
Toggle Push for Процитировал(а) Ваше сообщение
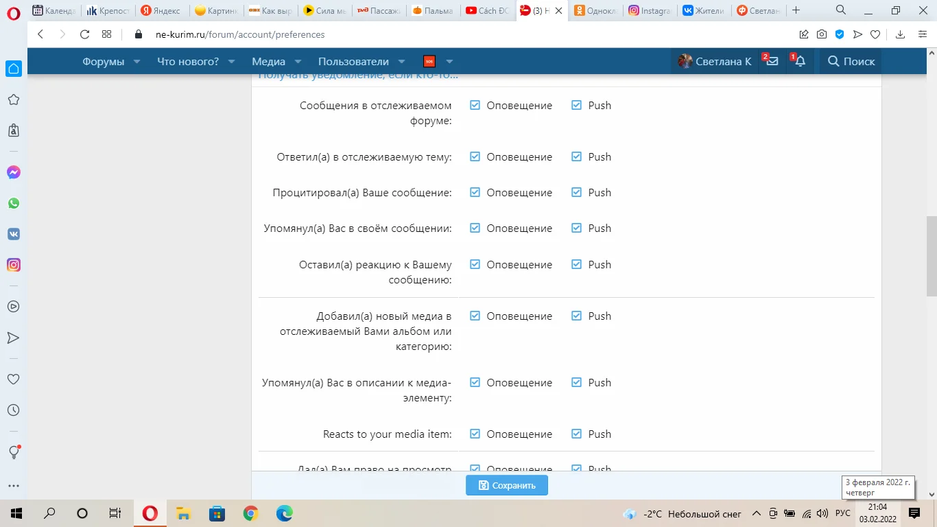[x=576, y=192]
